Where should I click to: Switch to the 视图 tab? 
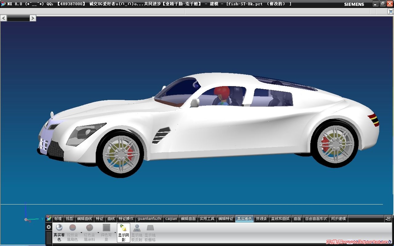[x=69, y=219]
